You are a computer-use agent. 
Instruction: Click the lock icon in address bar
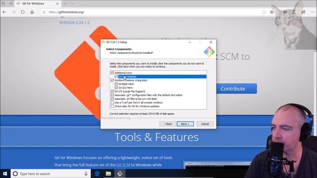tap(44, 12)
